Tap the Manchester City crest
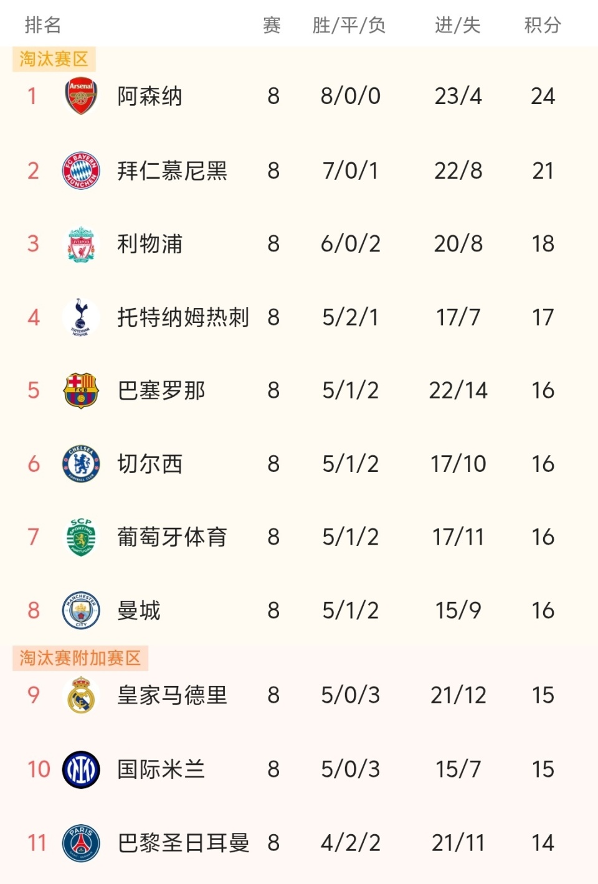The height and width of the screenshot is (884, 598). [x=81, y=610]
